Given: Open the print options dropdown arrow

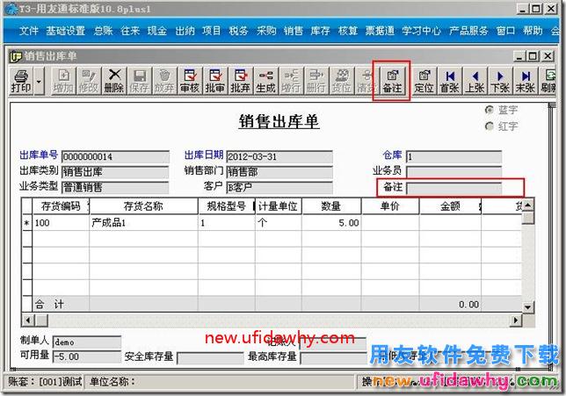Looking at the screenshot, I should (x=39, y=81).
